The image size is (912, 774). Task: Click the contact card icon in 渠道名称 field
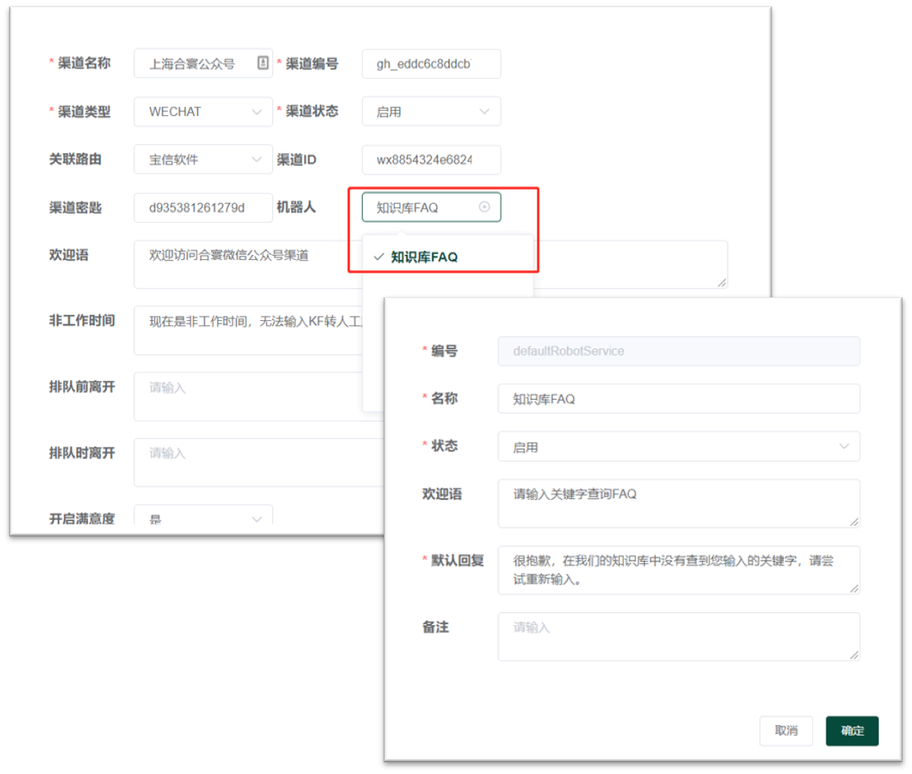pyautogui.click(x=263, y=64)
